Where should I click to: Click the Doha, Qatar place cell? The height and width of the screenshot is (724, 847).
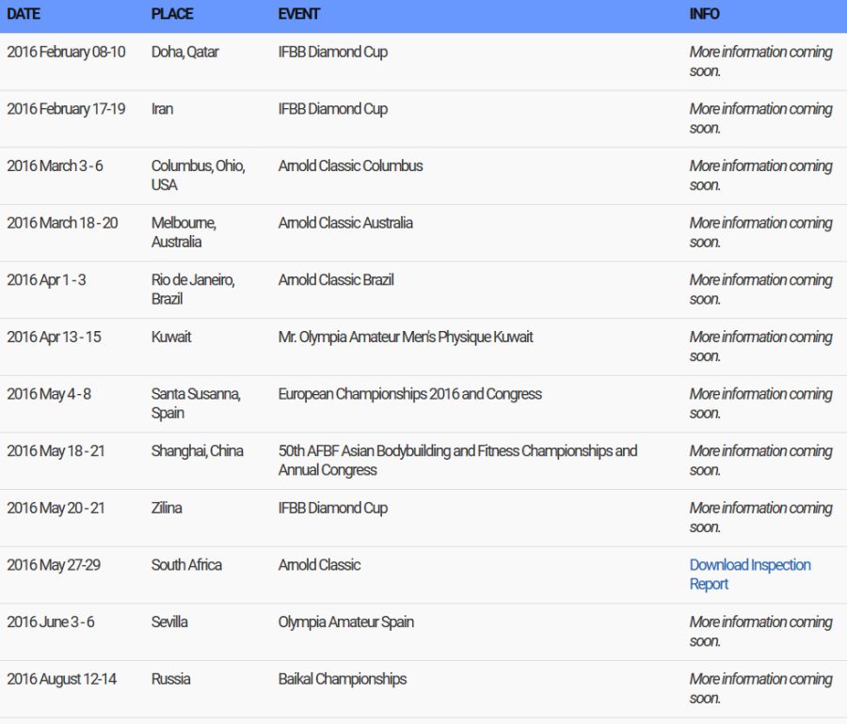[x=184, y=52]
